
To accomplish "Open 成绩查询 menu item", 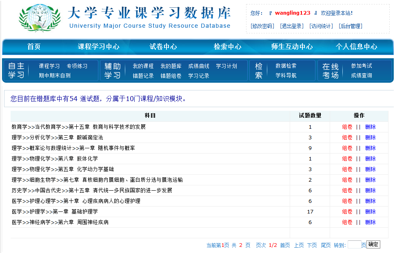I will [361, 75].
